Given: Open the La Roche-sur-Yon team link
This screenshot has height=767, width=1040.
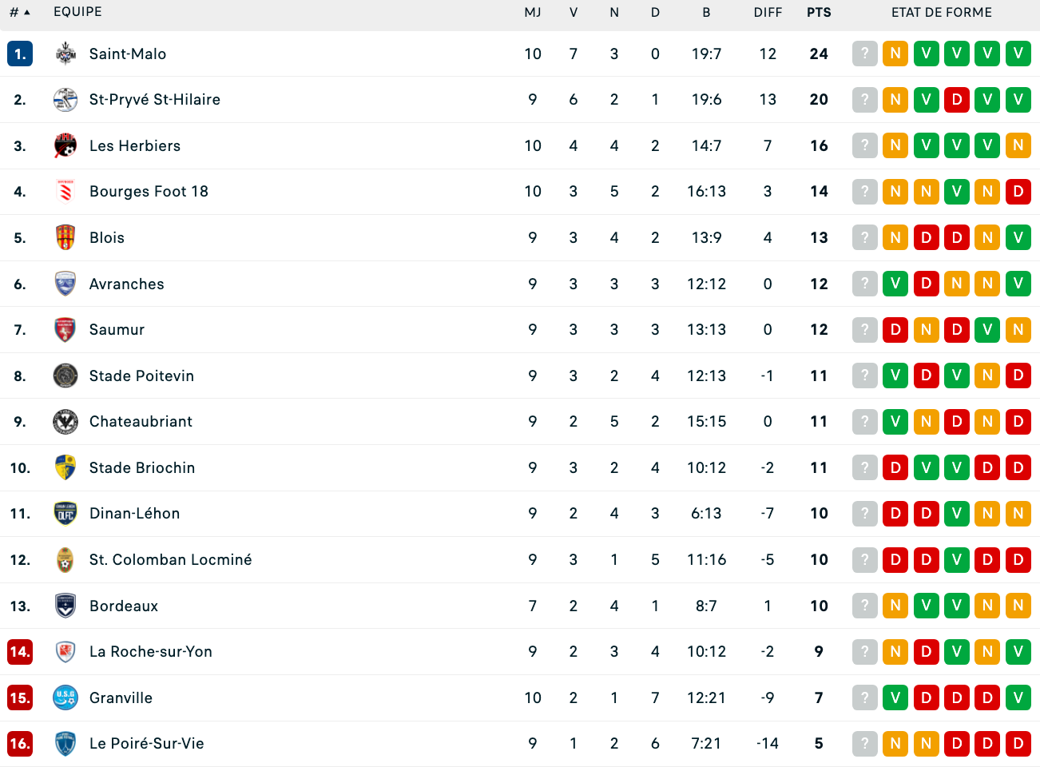Looking at the screenshot, I should point(151,651).
